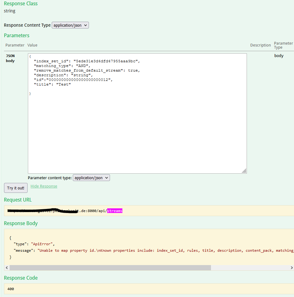Viewport: 294px width, 297px height.
Task: Click the right arrow of the Response Body scrollbar
Action: coord(292,268)
